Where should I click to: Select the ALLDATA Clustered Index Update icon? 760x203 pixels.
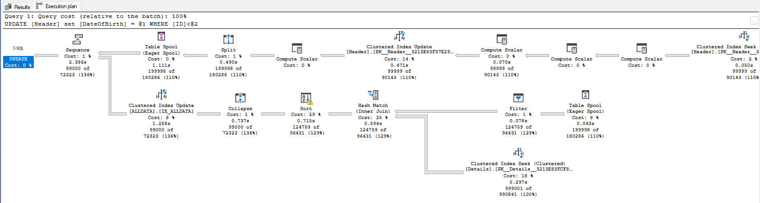[x=161, y=95]
